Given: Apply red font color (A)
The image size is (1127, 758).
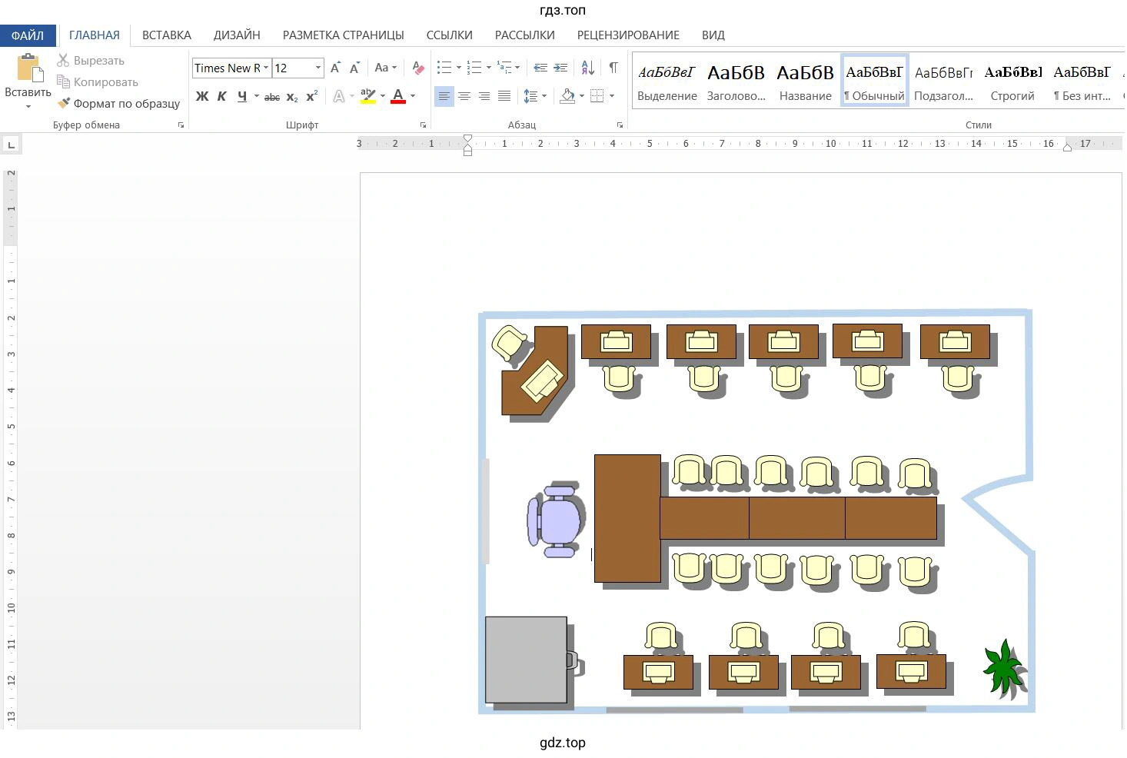Looking at the screenshot, I should coord(398,96).
